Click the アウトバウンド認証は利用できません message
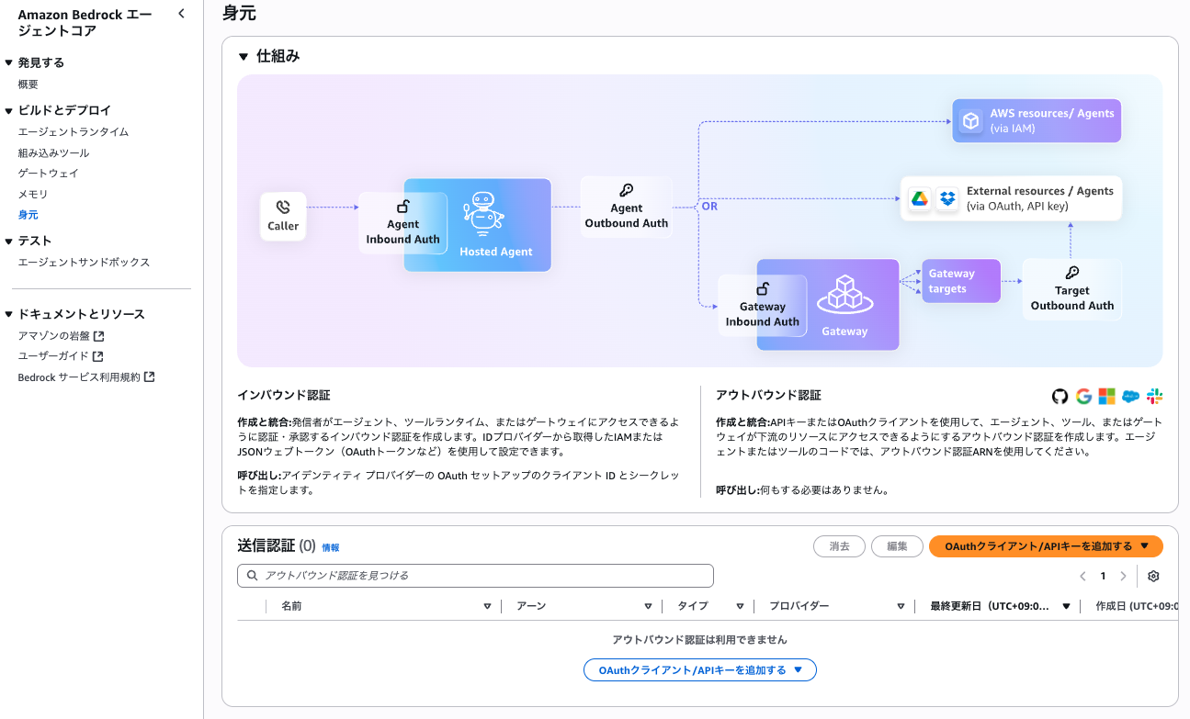The height and width of the screenshot is (719, 1190). click(x=699, y=639)
